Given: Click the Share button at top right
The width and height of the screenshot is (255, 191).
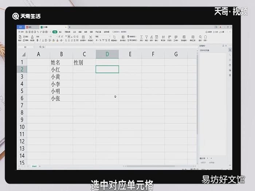Looking at the screenshot, I should [222, 32].
